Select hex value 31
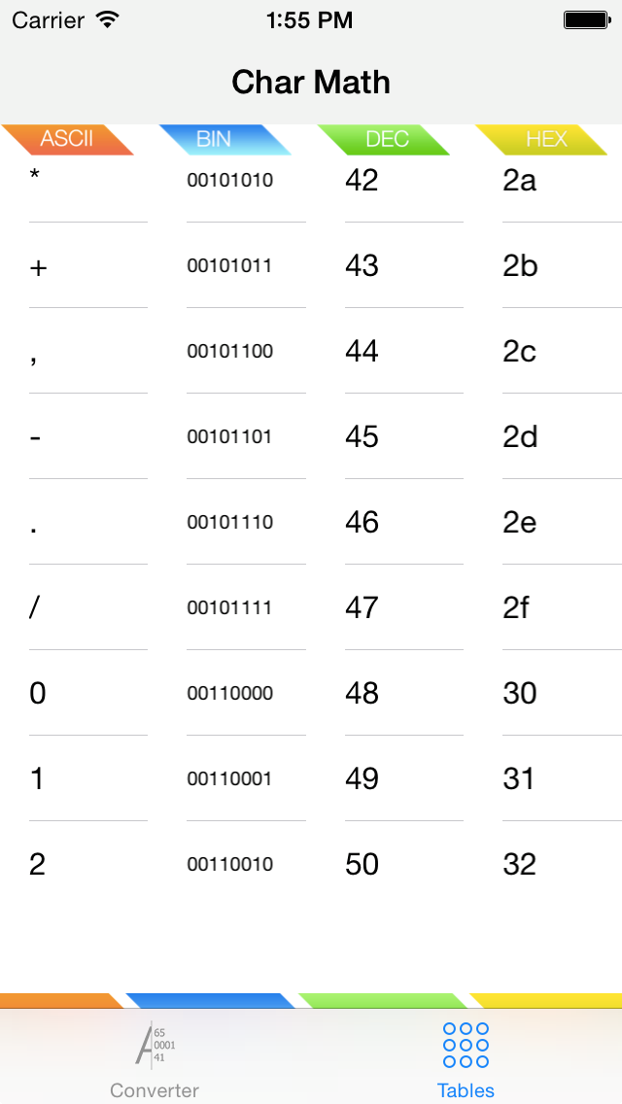This screenshot has width=622, height=1104. [x=519, y=778]
